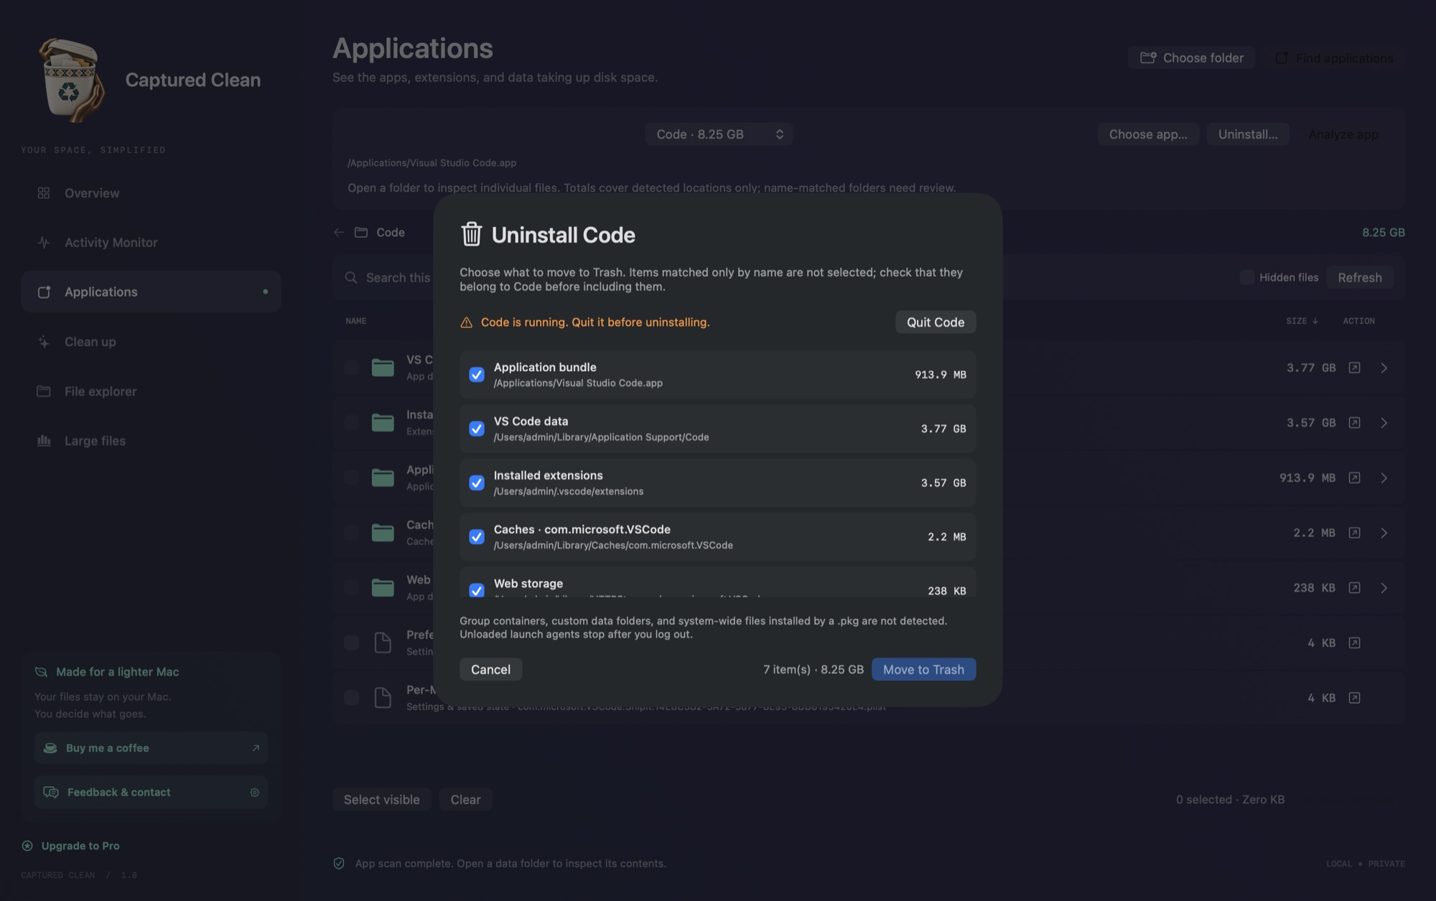
Task: Check the Application bundle checkbox
Action: click(x=477, y=375)
